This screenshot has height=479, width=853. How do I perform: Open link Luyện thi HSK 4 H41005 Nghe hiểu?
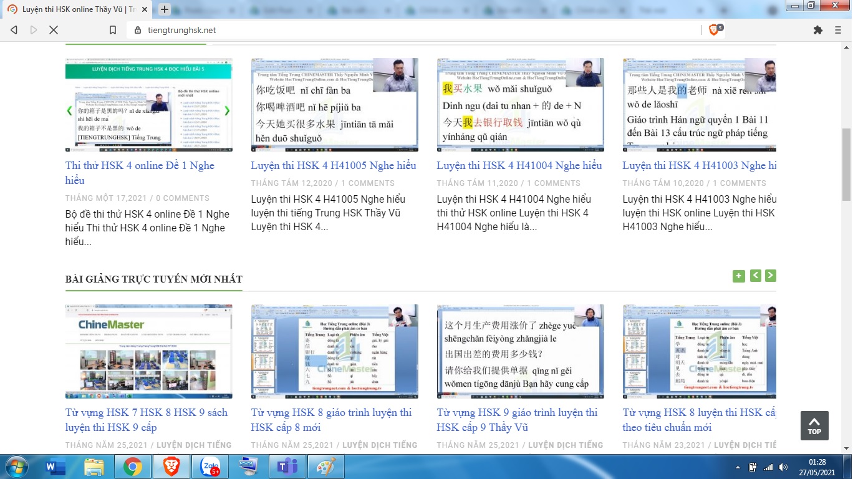[334, 165]
